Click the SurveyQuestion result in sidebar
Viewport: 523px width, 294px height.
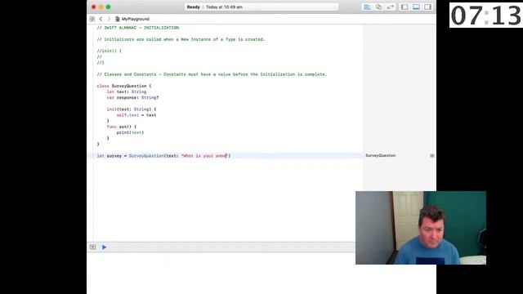(x=381, y=156)
